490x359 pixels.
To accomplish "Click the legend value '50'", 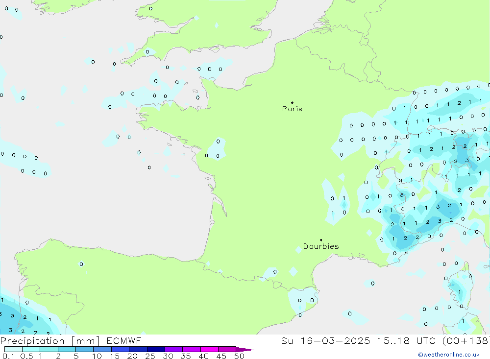I will pos(239,356).
